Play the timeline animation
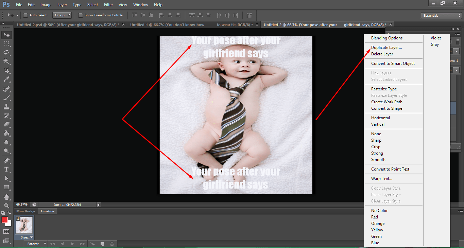Image resolution: width=464 pixels, height=248 pixels. (72, 244)
